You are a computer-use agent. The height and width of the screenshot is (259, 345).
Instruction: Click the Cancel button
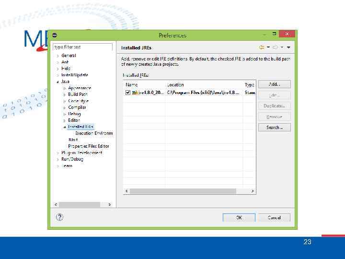click(x=274, y=218)
